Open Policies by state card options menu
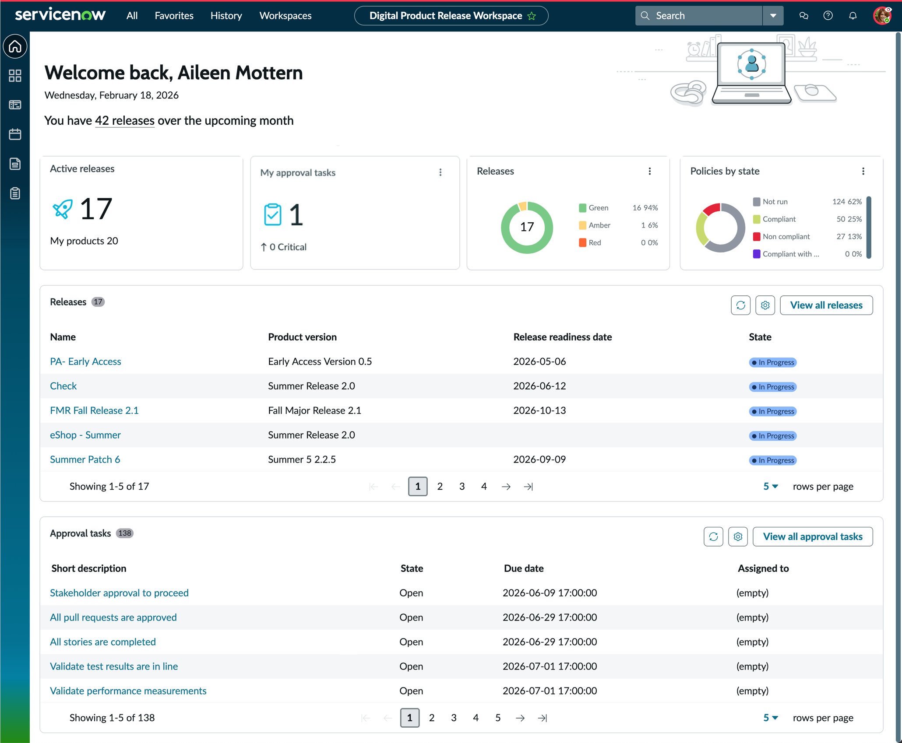902x743 pixels. (863, 171)
